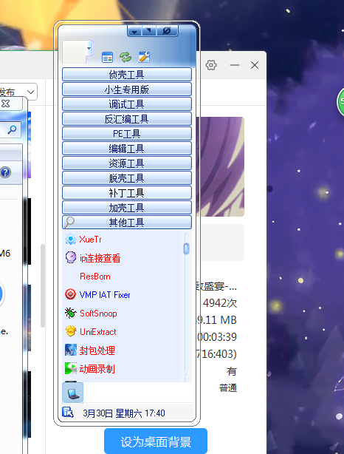Image resolution: width=344 pixels, height=454 pixels.
Task: Open the 脱壳工具 category
Action: (127, 177)
